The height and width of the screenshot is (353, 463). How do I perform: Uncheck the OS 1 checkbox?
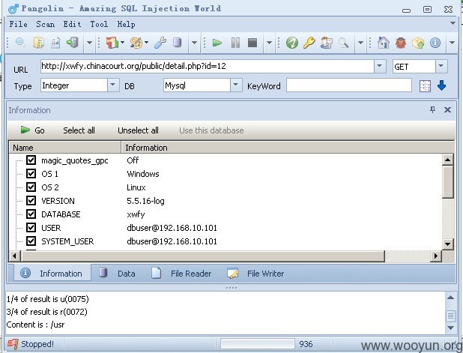tap(31, 173)
